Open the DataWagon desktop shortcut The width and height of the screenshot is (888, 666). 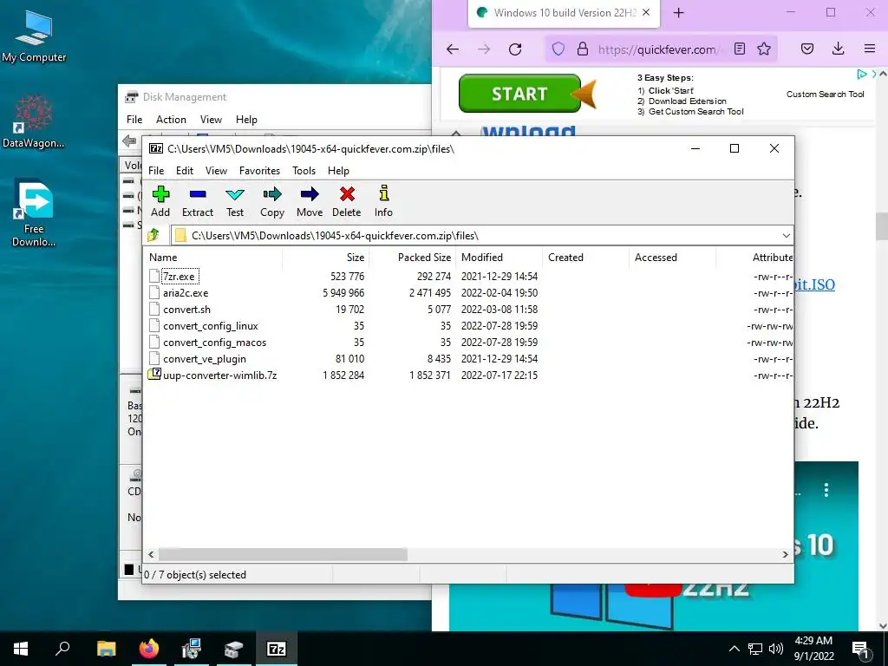[x=34, y=122]
